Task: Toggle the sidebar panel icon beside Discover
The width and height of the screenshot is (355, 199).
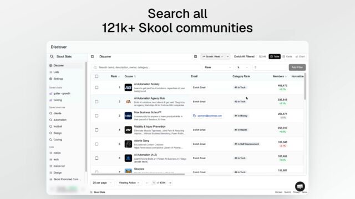Action: 93,56
